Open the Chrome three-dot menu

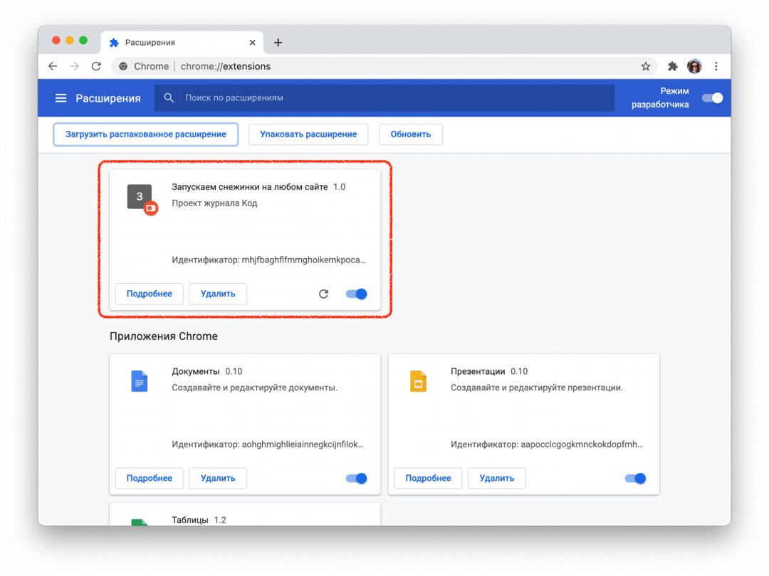716,65
